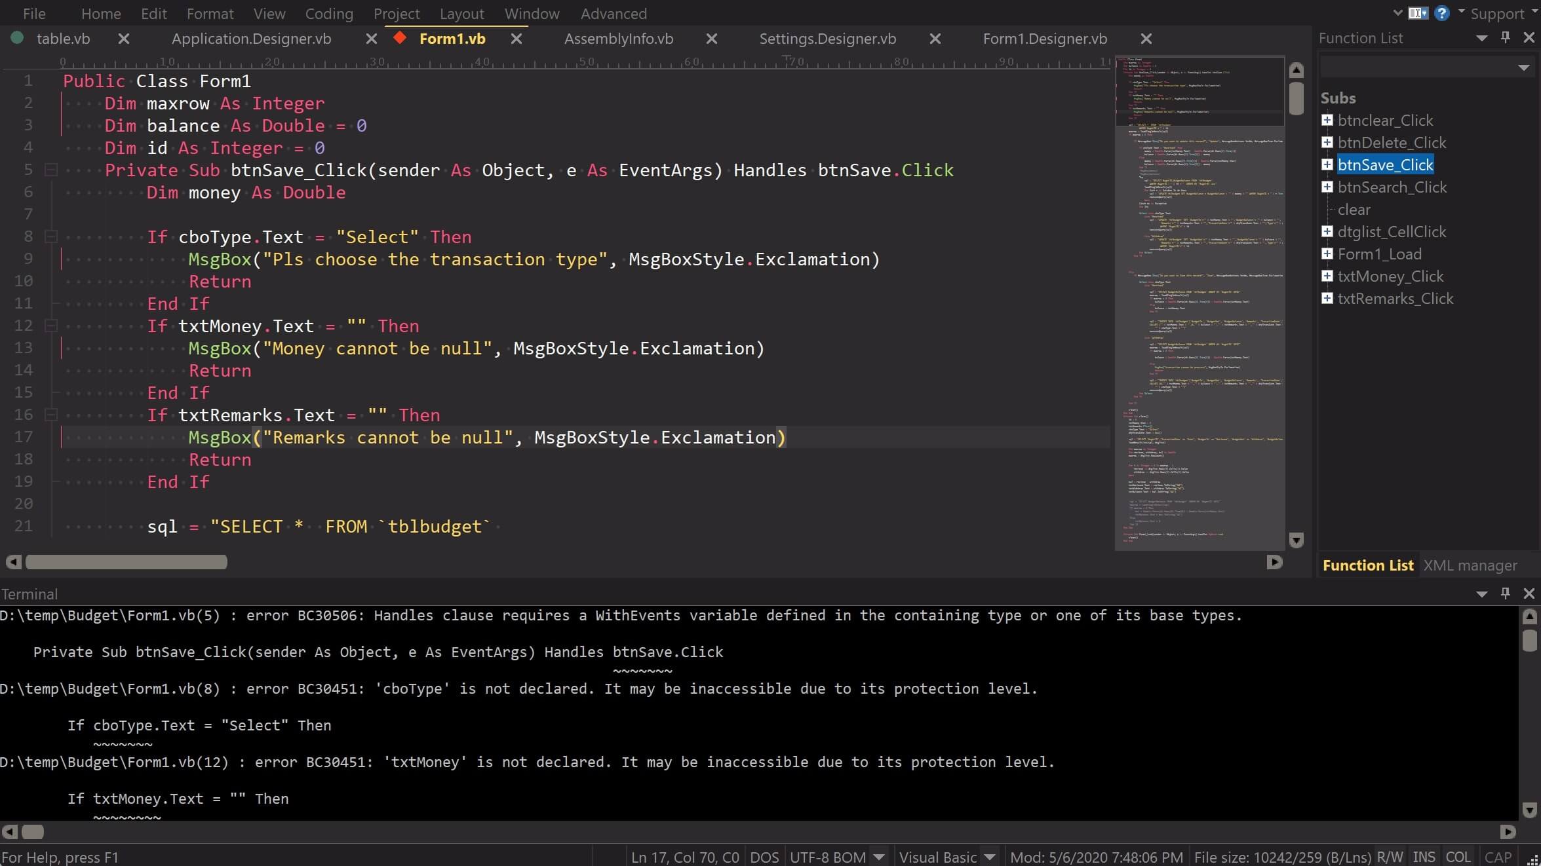
Task: Expand the btnSave_Click node
Action: pos(1327,165)
